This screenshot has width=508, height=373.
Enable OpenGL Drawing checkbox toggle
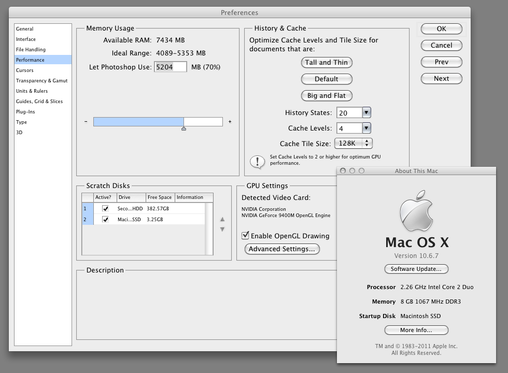246,236
